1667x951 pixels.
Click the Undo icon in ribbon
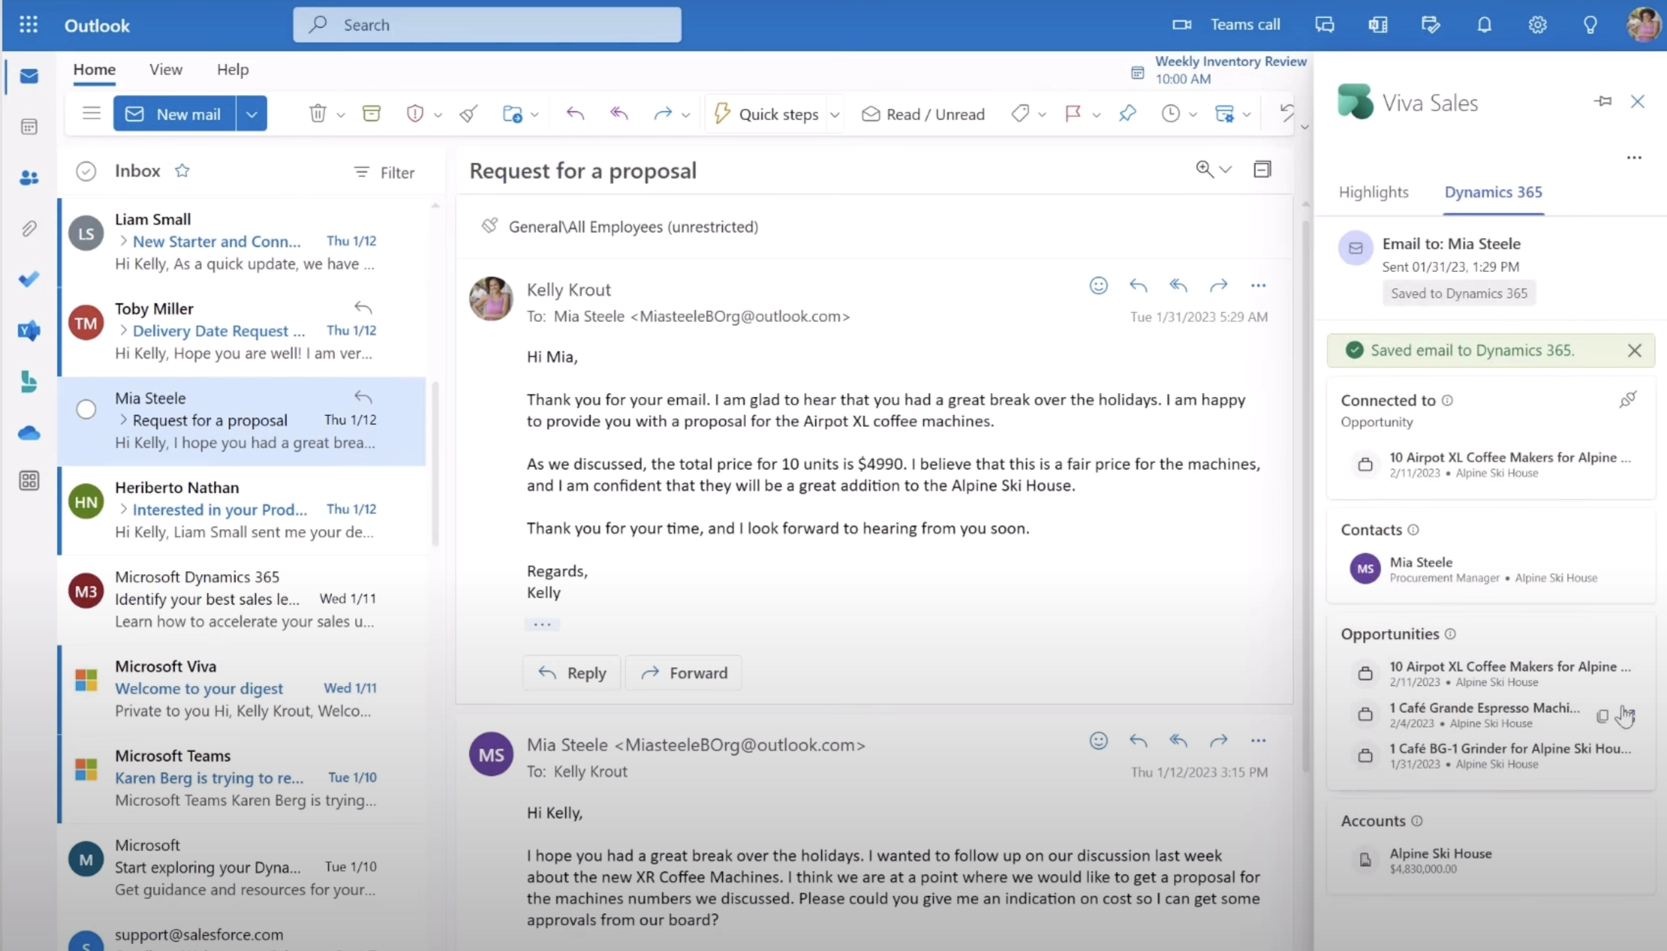1287,112
